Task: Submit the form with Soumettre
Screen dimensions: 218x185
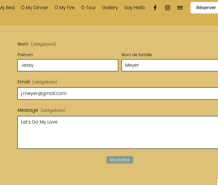Action: point(120,160)
